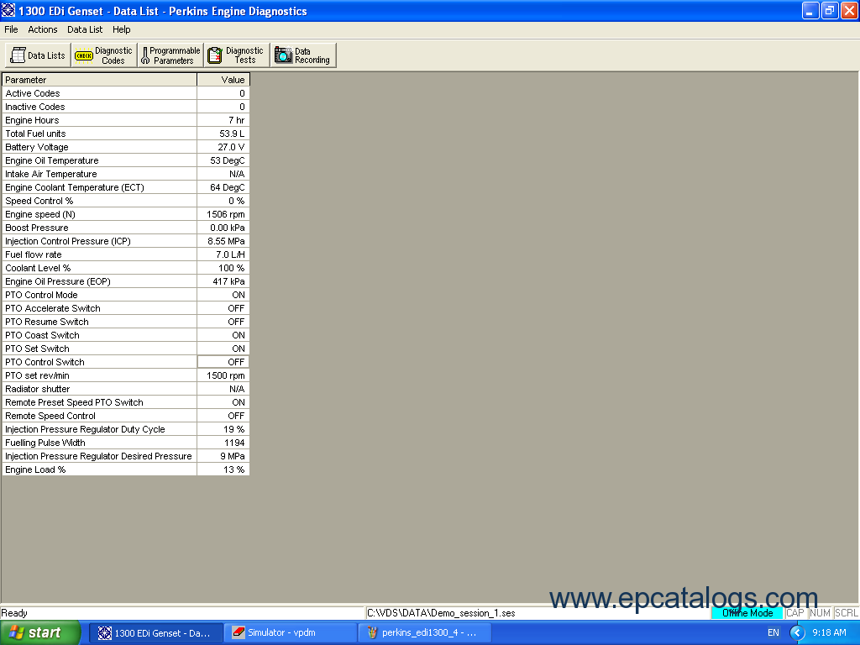
Task: Click the Ready status text
Action: 14,613
